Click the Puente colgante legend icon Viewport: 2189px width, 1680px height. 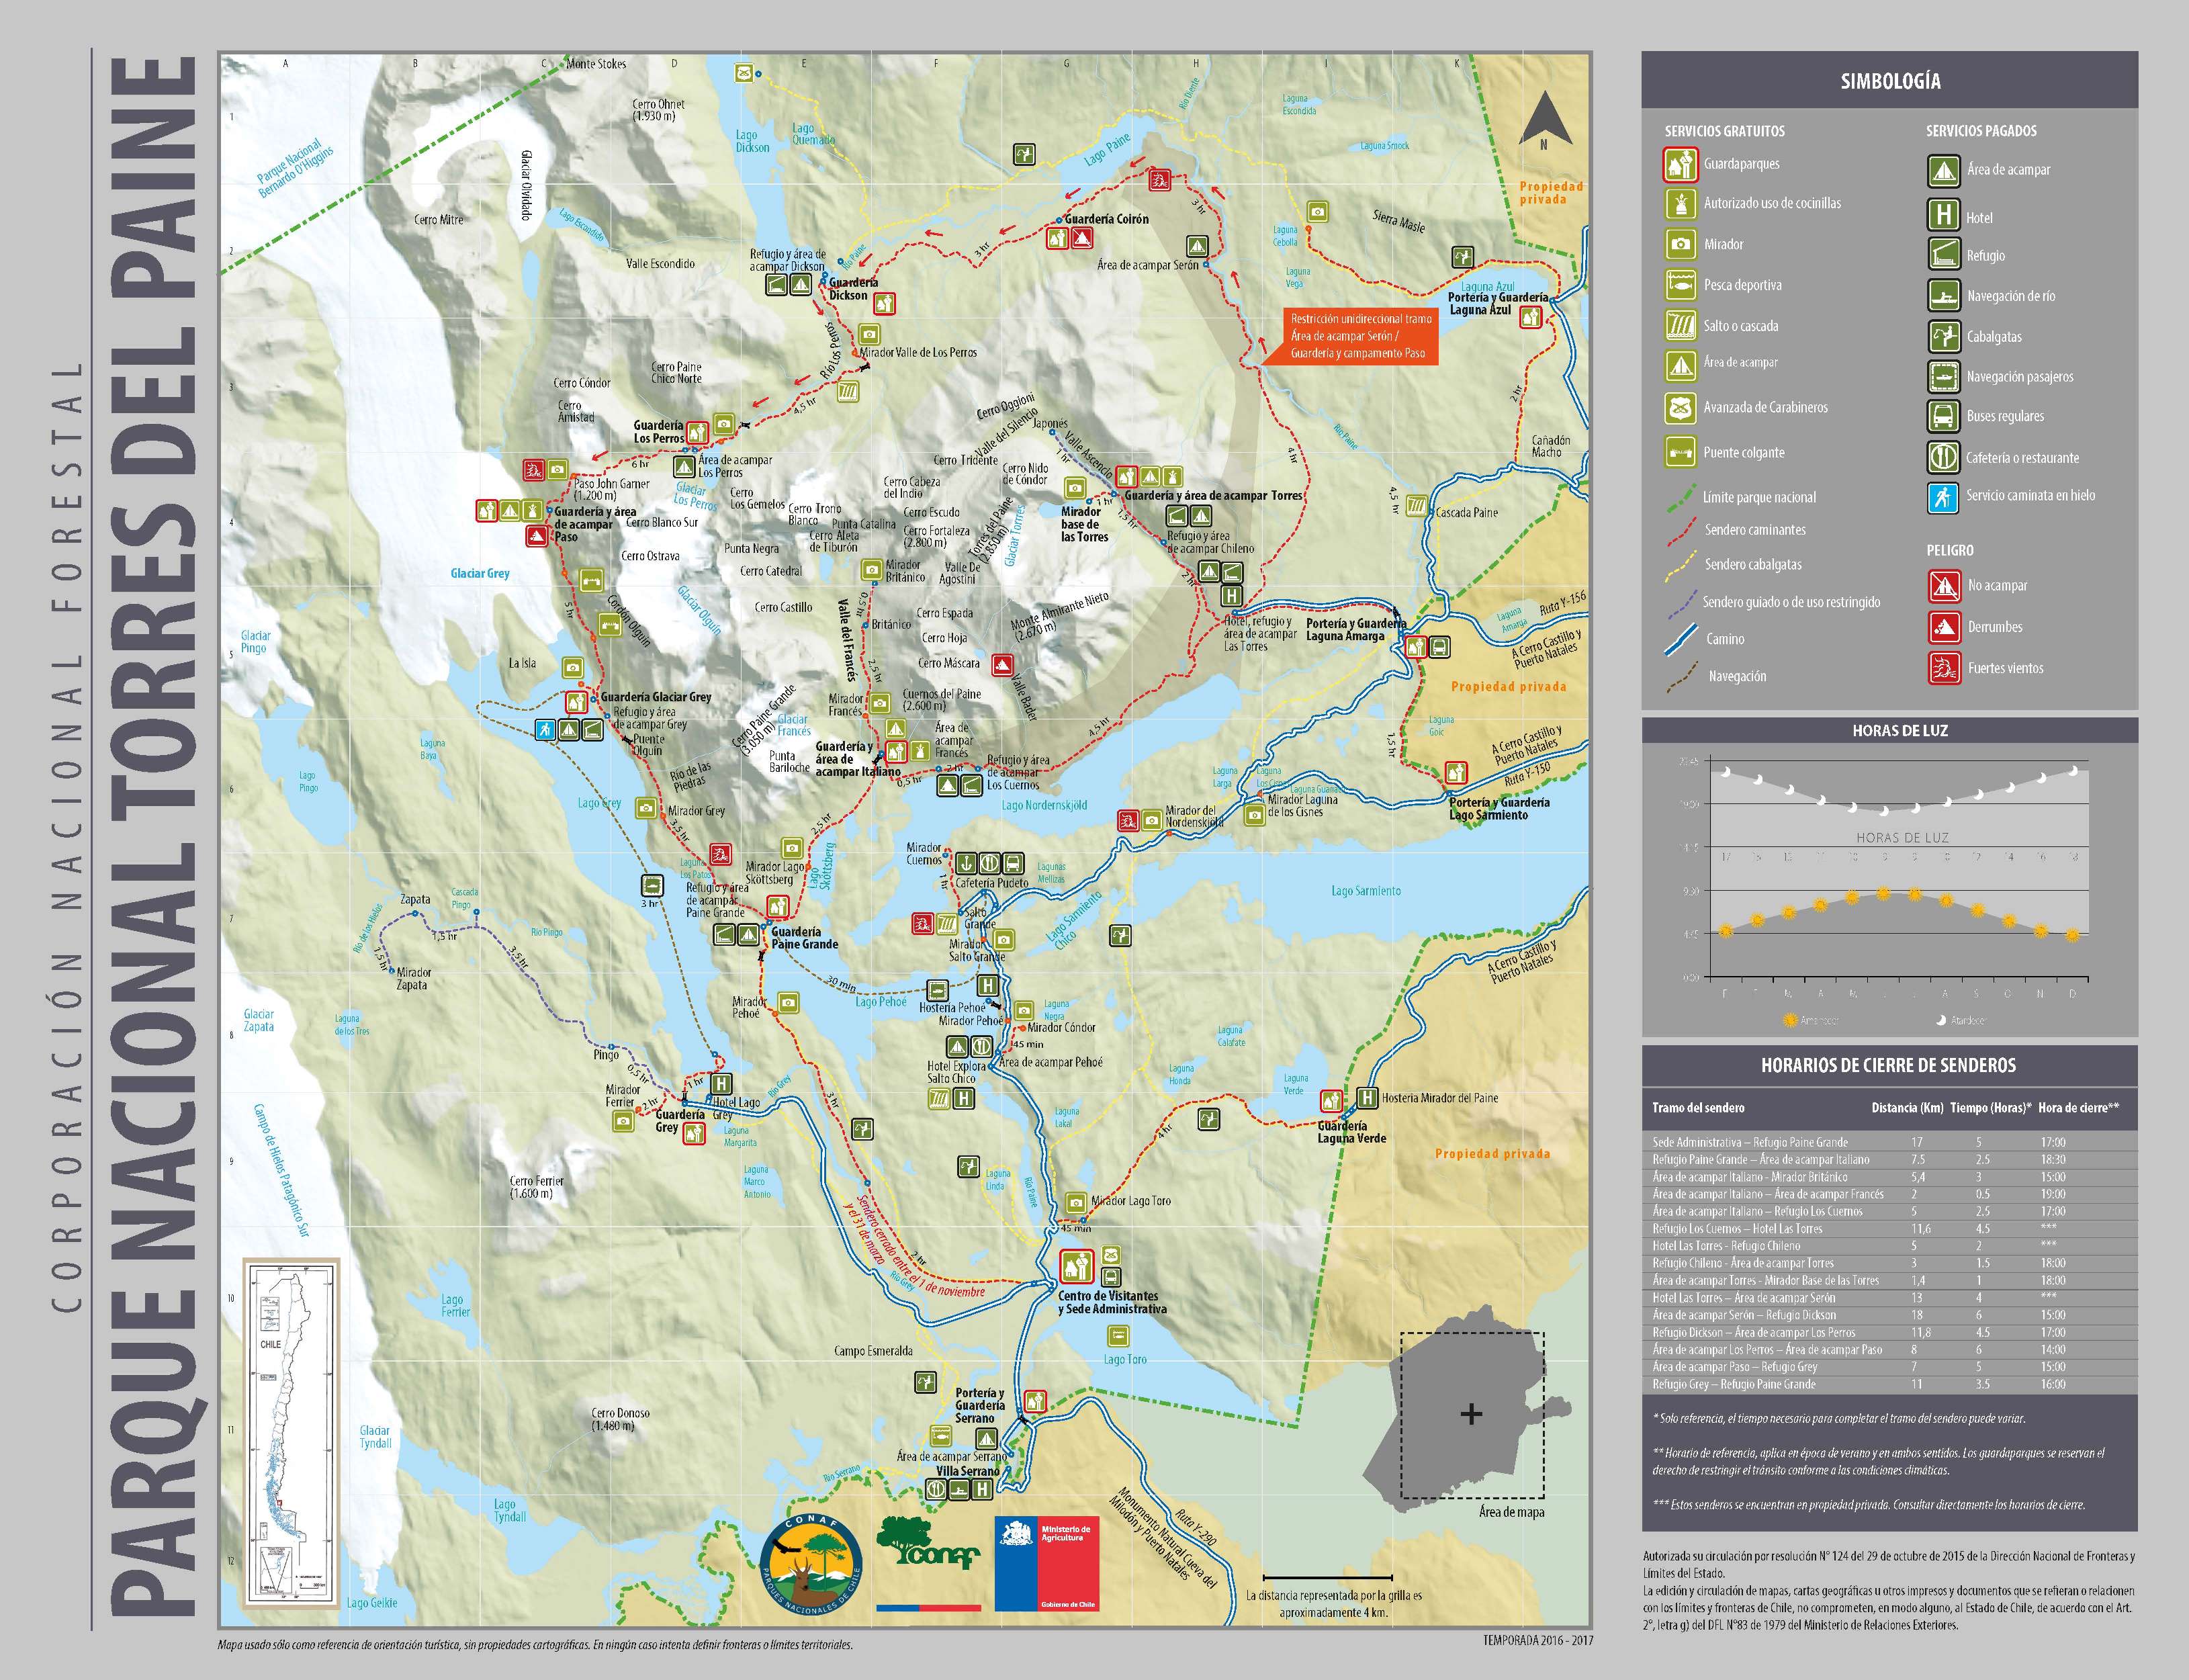point(1680,452)
